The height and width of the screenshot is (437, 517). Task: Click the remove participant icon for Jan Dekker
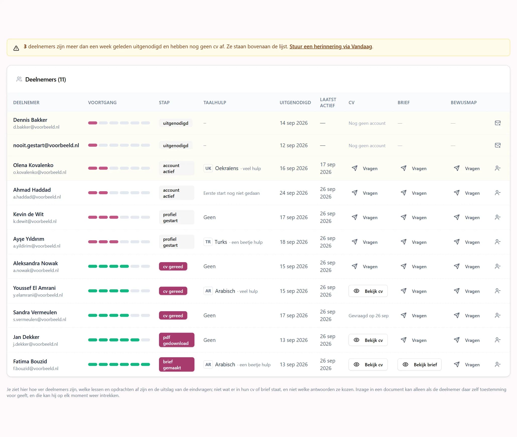[497, 340]
